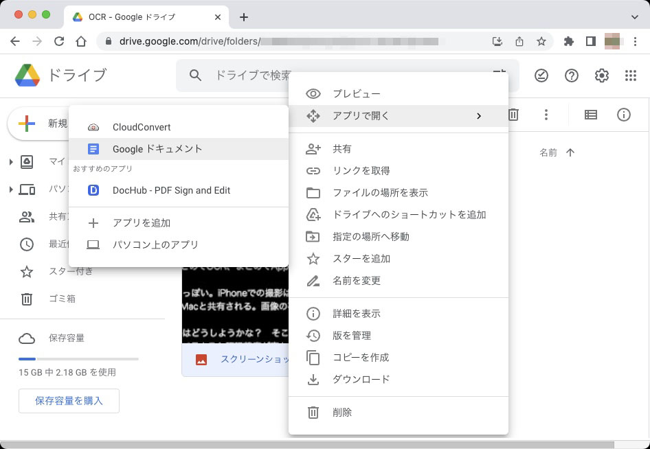Open the trash icon to delete selection

click(513, 115)
